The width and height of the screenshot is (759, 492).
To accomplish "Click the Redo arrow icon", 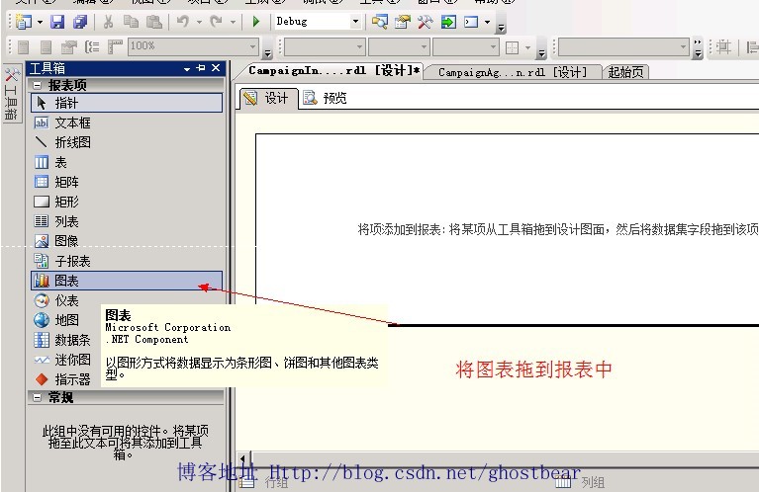I will click(x=216, y=22).
